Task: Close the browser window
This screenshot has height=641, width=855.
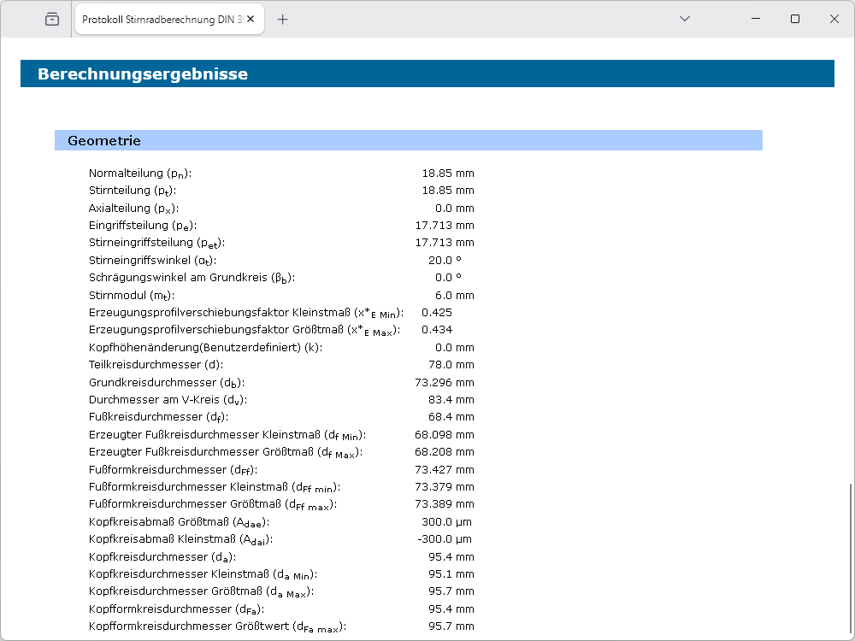Action: (x=834, y=19)
